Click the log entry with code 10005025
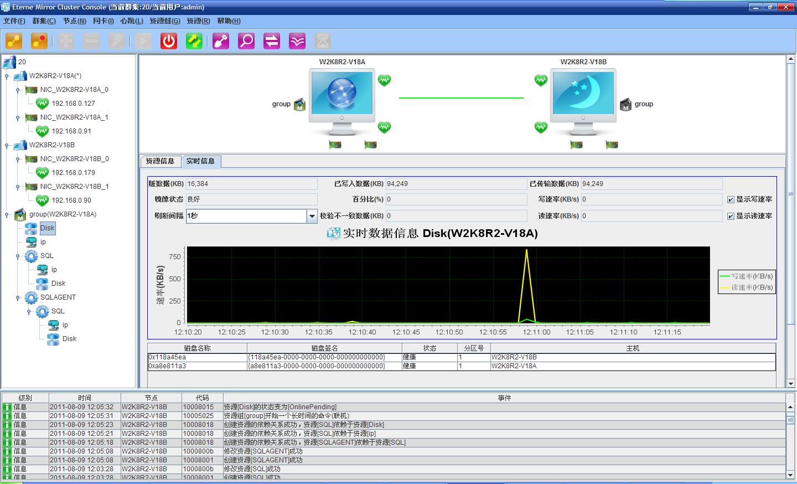This screenshot has width=797, height=484. [394, 416]
